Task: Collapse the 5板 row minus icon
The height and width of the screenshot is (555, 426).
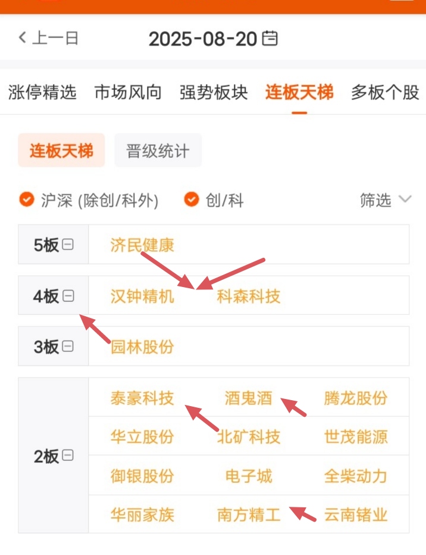Action: pos(67,244)
